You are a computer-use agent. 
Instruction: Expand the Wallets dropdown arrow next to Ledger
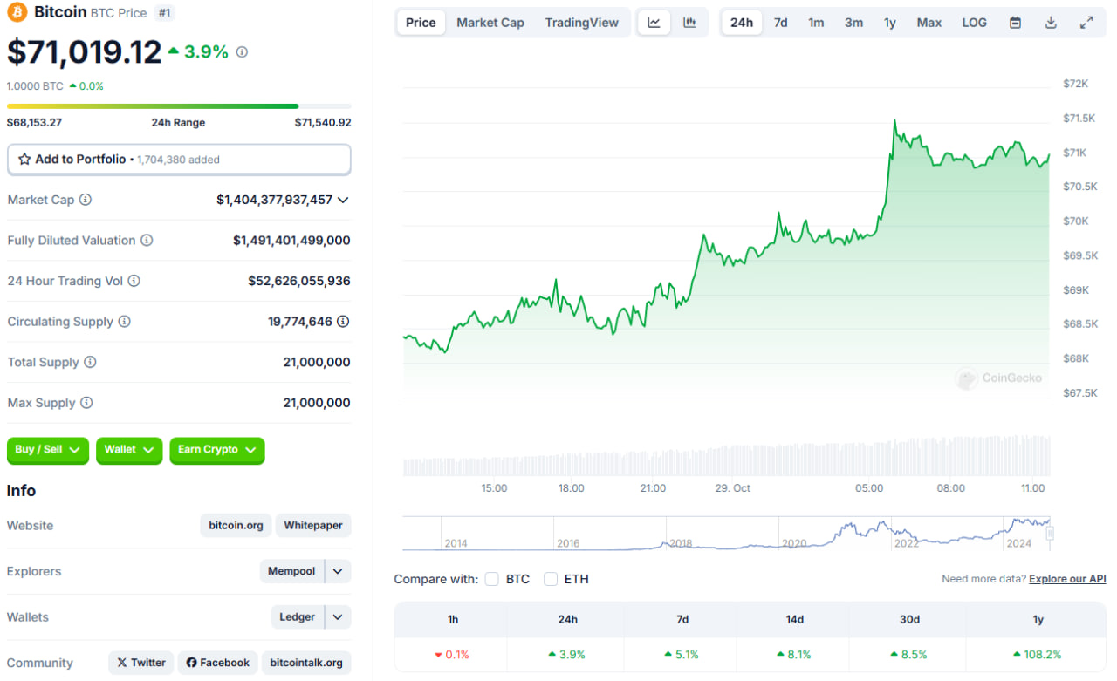(x=338, y=617)
